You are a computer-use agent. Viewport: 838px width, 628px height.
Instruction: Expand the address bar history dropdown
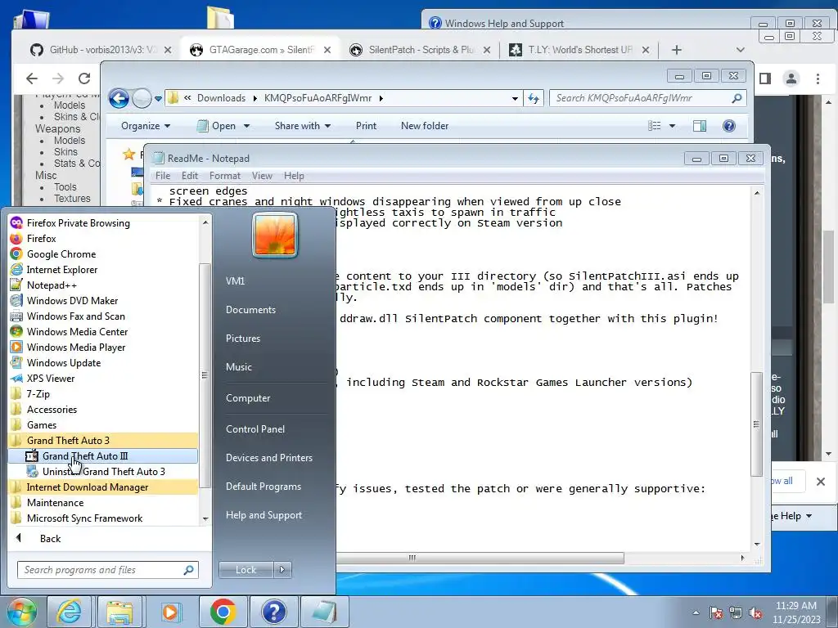(515, 98)
